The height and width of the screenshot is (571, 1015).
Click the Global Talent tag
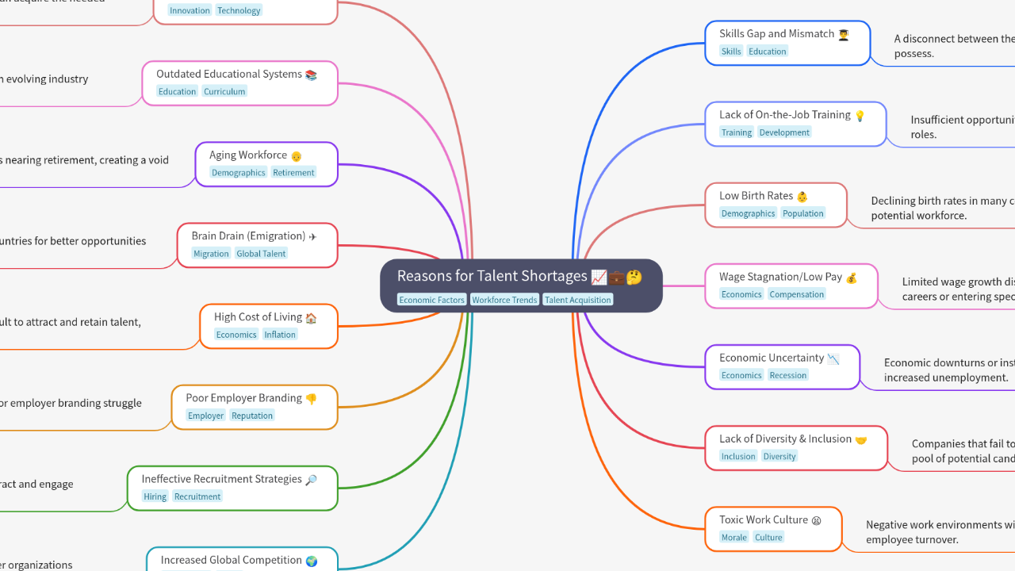tap(262, 254)
